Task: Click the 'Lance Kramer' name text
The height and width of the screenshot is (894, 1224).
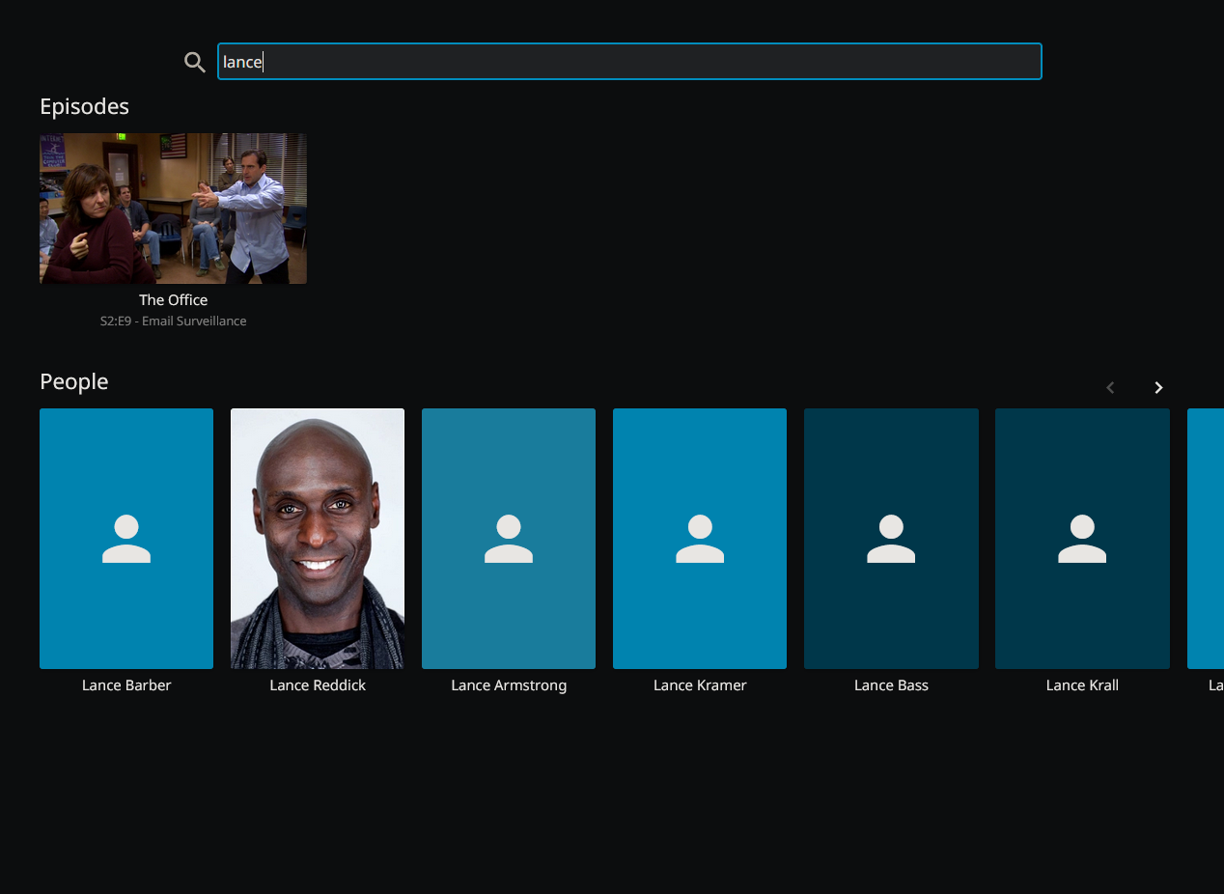Action: [x=700, y=685]
